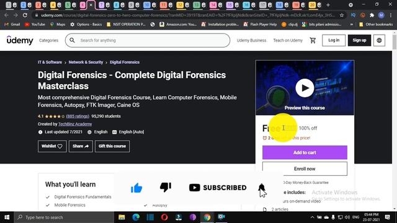This screenshot has width=397, height=223.
Task: Click the notification bell icon
Action: pyautogui.click(x=262, y=188)
